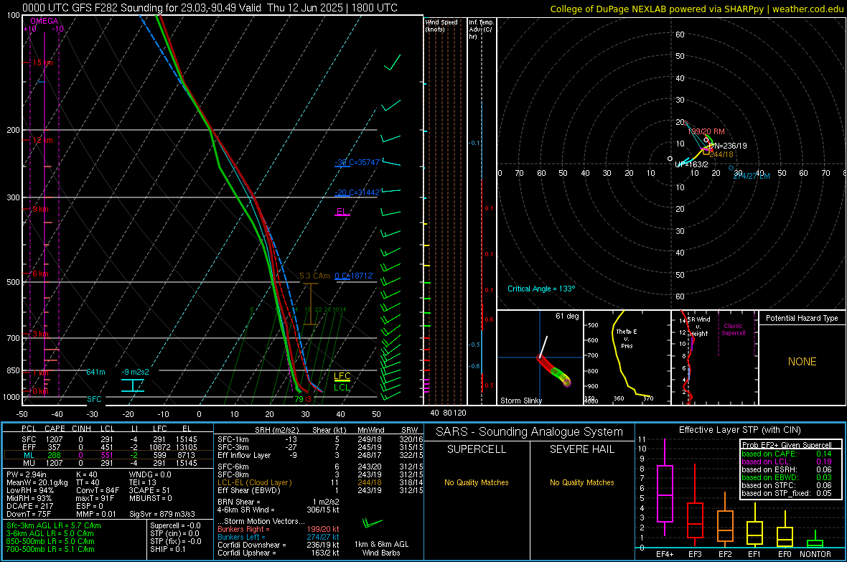Click the UP=163/2 hodograph label

pos(691,164)
